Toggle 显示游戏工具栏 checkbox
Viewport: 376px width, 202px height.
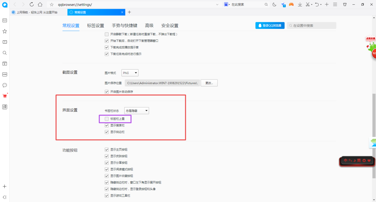coord(107,195)
